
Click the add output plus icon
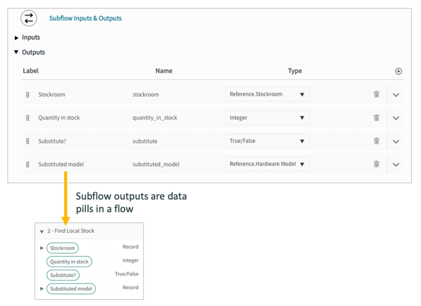tap(398, 71)
